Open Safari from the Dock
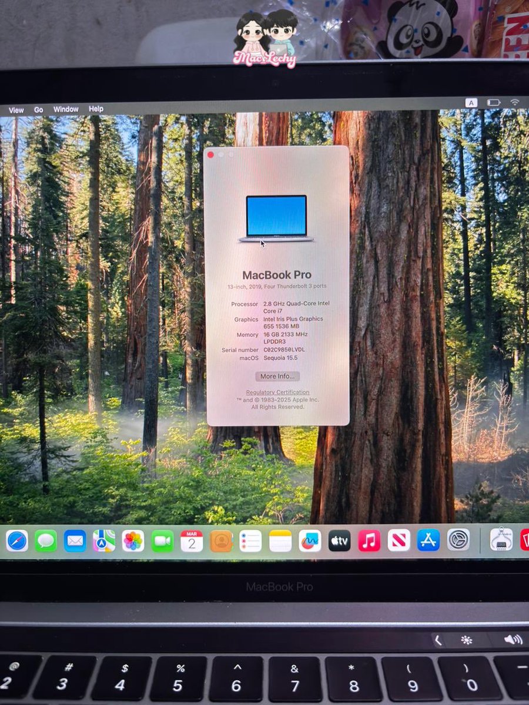This screenshot has height=705, width=529. click(x=17, y=540)
